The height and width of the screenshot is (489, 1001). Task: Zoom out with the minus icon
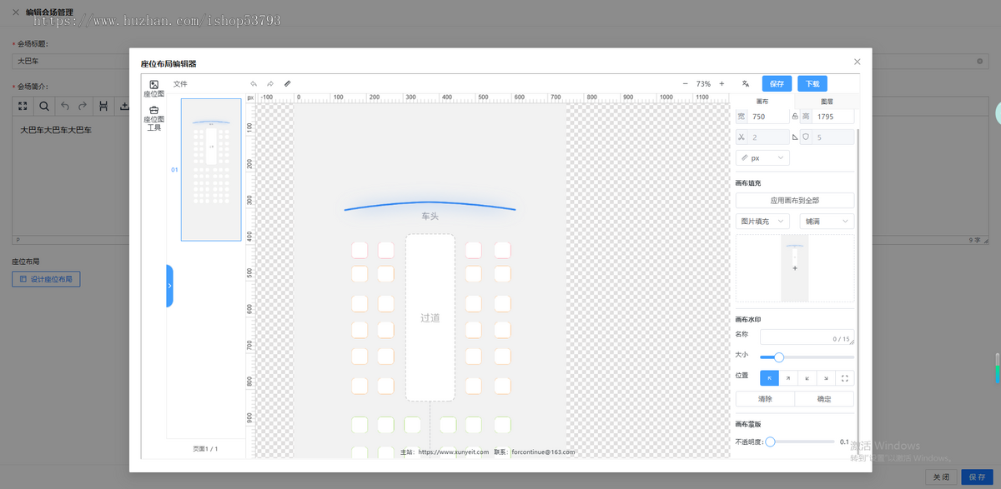click(x=686, y=84)
